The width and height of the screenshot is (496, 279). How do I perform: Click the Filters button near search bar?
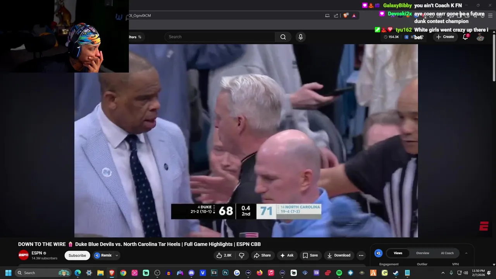pyautogui.click(x=134, y=37)
